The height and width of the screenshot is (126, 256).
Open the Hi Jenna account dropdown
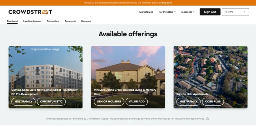[235, 12]
